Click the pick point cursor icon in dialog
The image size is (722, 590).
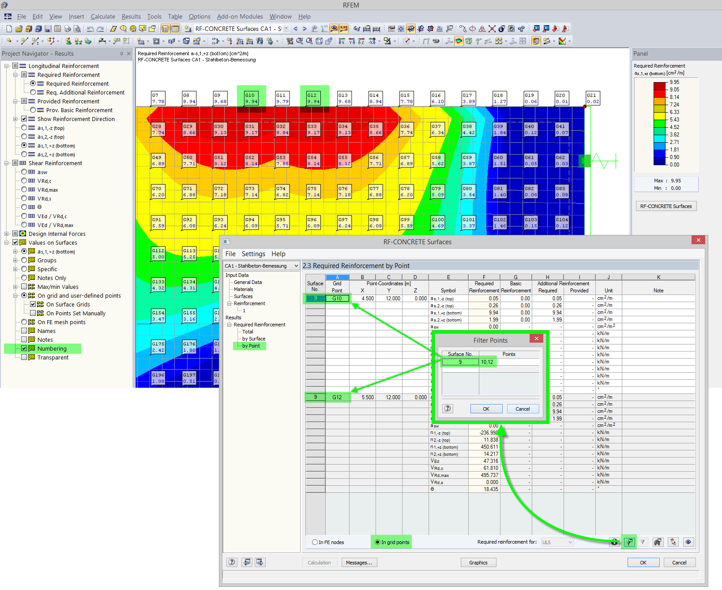click(x=673, y=542)
